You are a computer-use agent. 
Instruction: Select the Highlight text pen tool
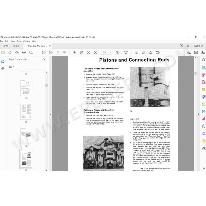click(144, 52)
